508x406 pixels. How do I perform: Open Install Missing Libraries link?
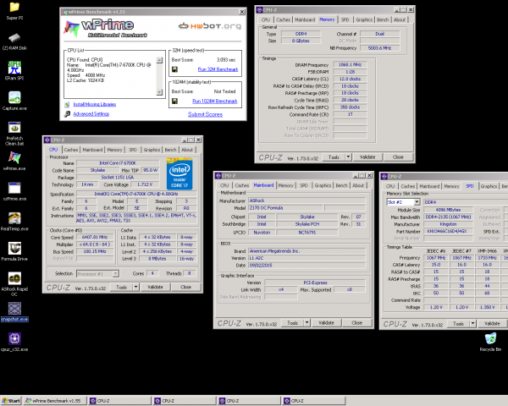point(95,104)
